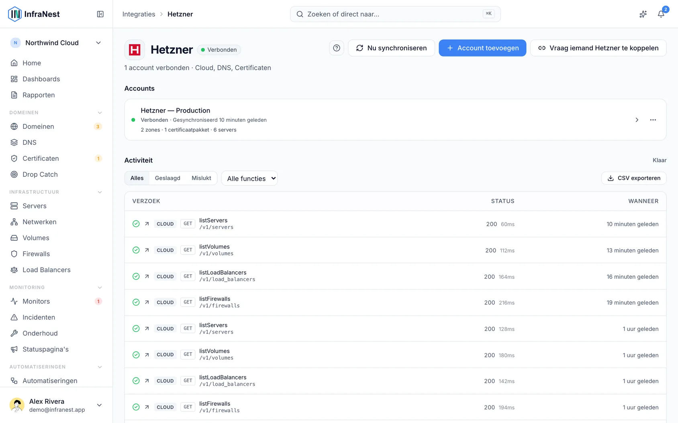Click the Verbonden status badge
This screenshot has height=423, width=678.
[219, 50]
